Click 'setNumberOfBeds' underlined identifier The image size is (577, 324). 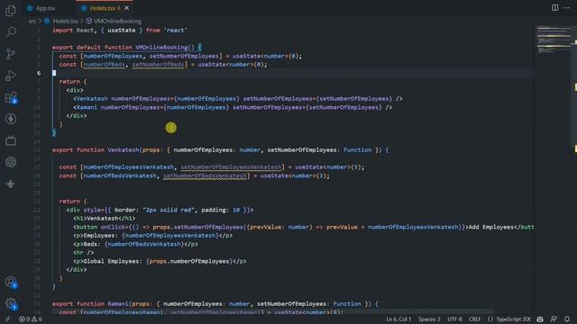tap(158, 65)
